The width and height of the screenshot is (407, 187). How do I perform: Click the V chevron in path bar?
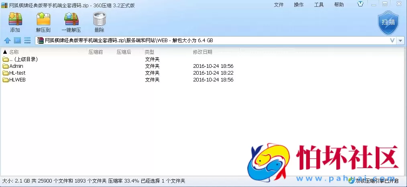point(393,41)
